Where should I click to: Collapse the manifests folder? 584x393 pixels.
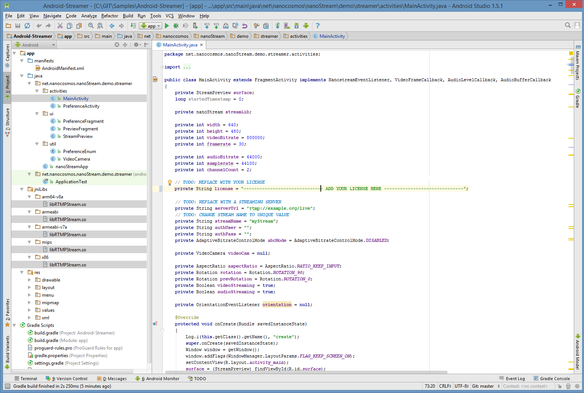pyautogui.click(x=22, y=60)
